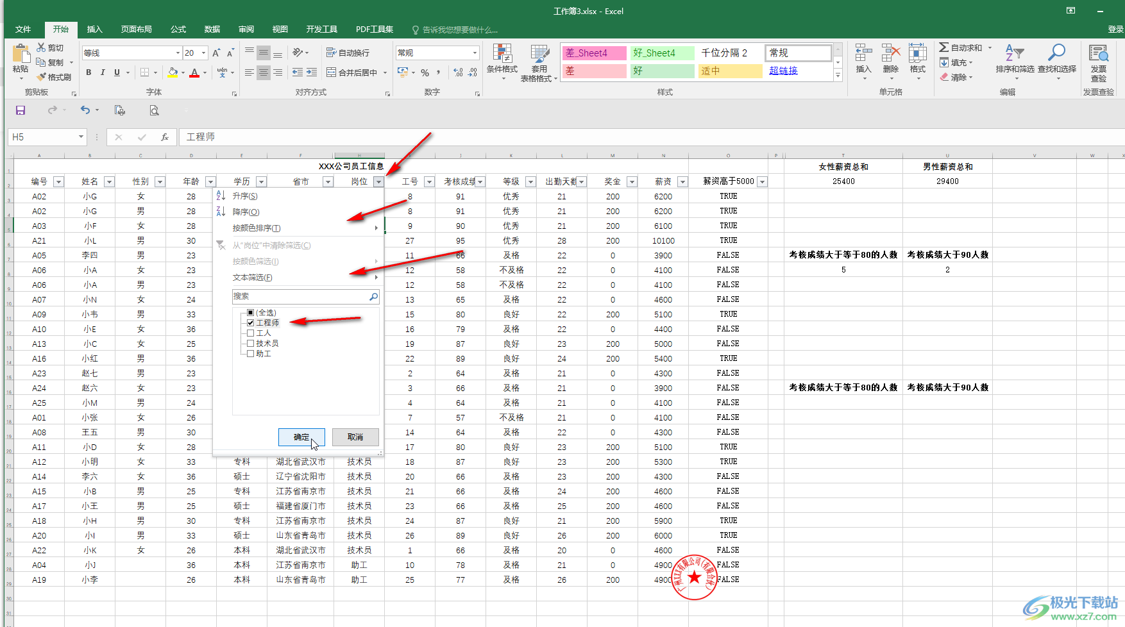This screenshot has width=1125, height=627.
Task: Check the 工人 filter checkbox
Action: point(251,333)
